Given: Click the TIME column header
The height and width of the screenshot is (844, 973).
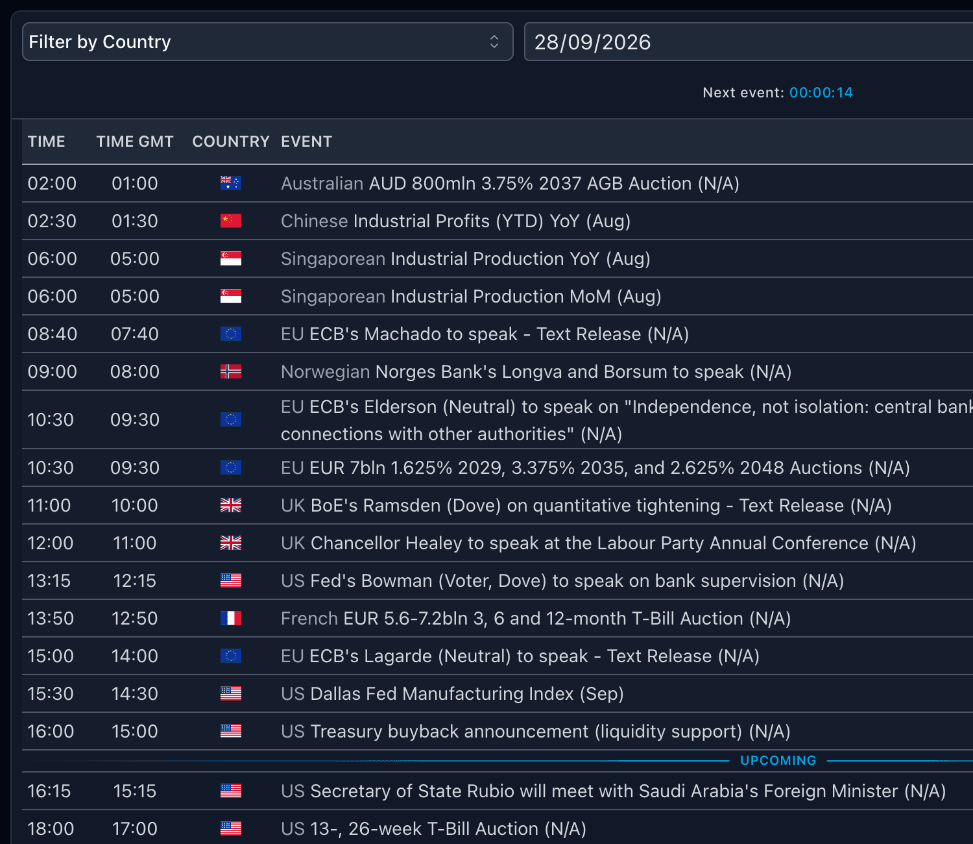Looking at the screenshot, I should tap(47, 142).
